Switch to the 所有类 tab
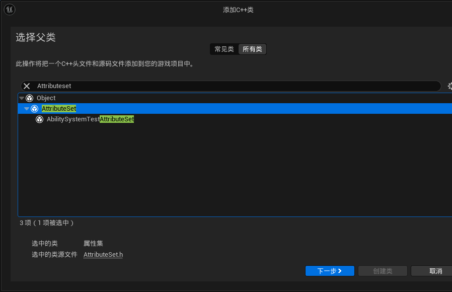 [252, 49]
